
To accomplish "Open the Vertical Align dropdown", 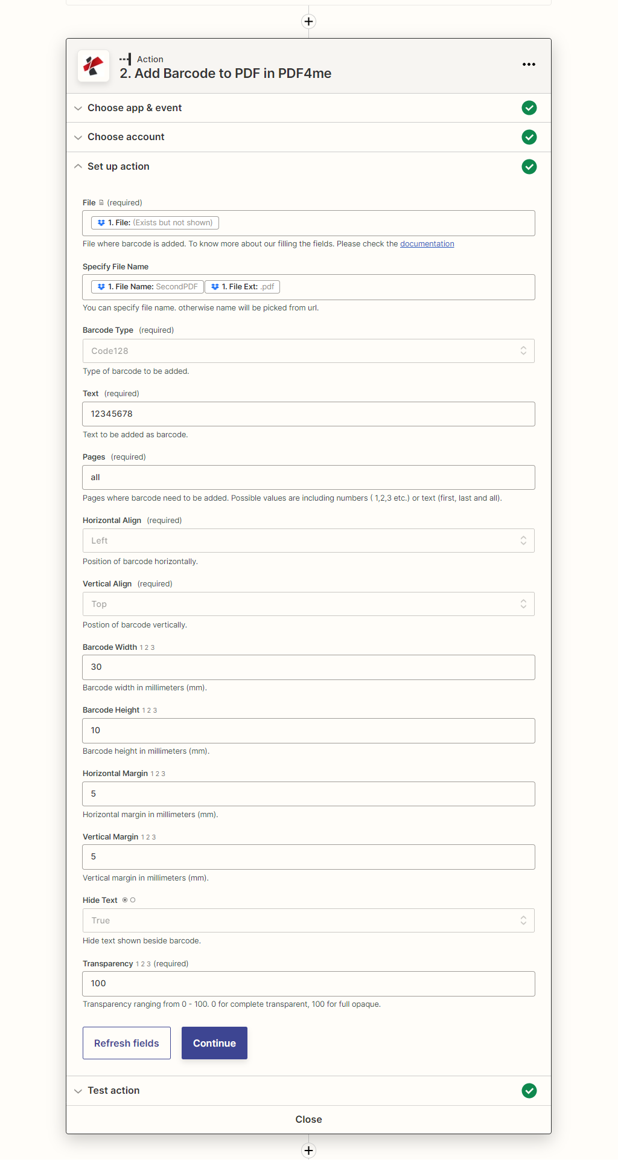I will [308, 604].
